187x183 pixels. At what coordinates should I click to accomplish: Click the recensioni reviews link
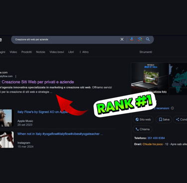tap(162, 108)
